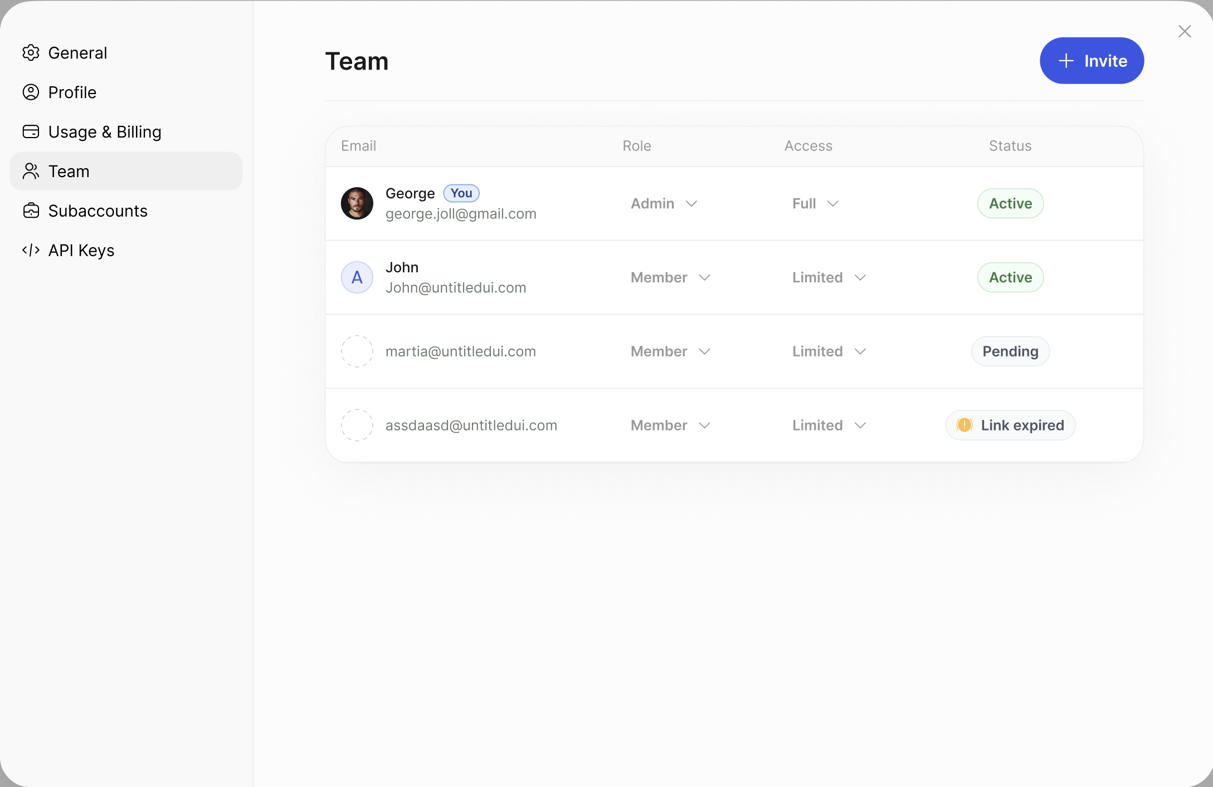Open John's Limited access dropdown
The width and height of the screenshot is (1213, 787).
tap(829, 278)
